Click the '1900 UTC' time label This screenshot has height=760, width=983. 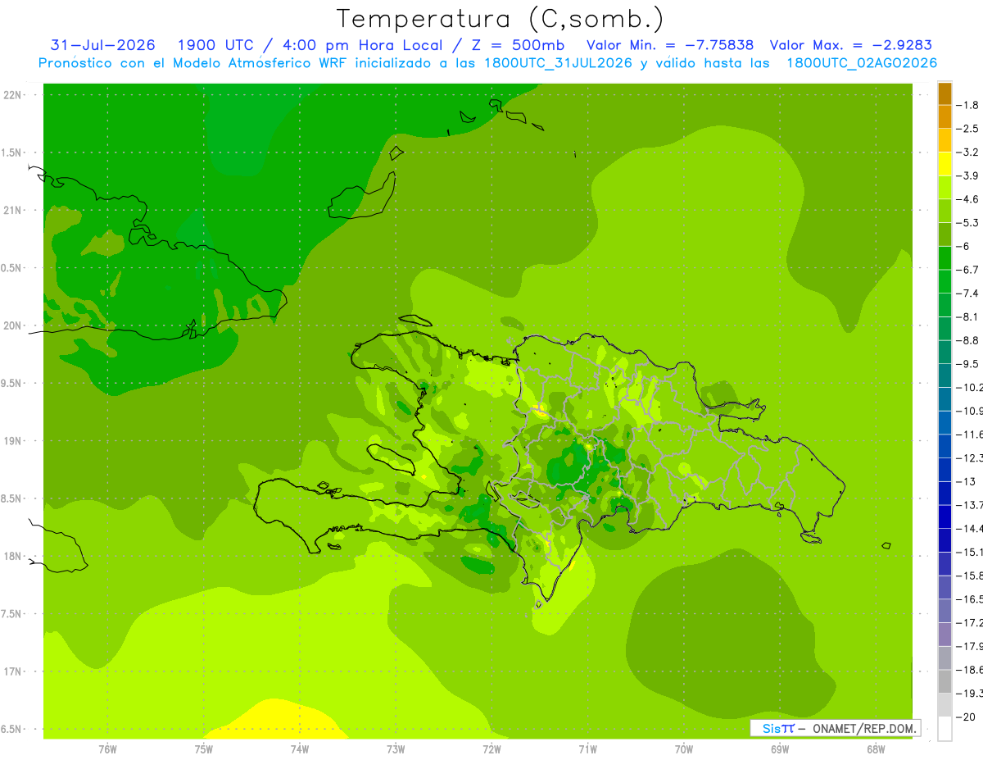(215, 45)
